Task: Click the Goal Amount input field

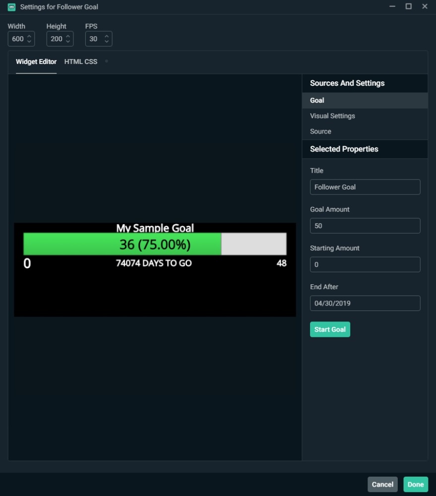Action: (x=365, y=226)
